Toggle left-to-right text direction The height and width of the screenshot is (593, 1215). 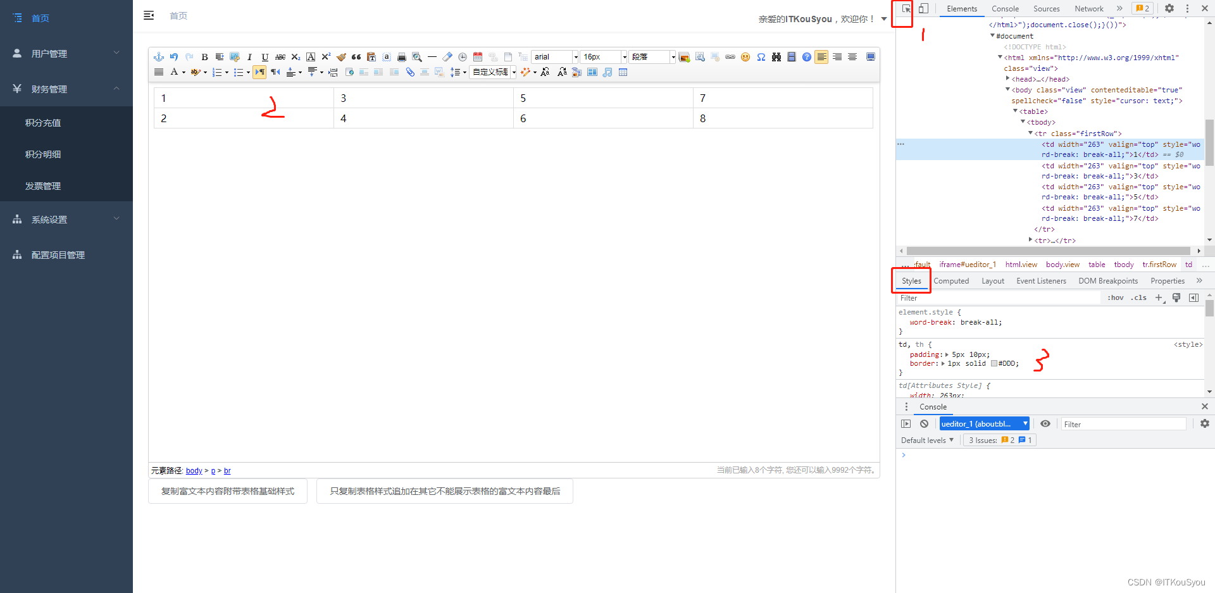(259, 72)
